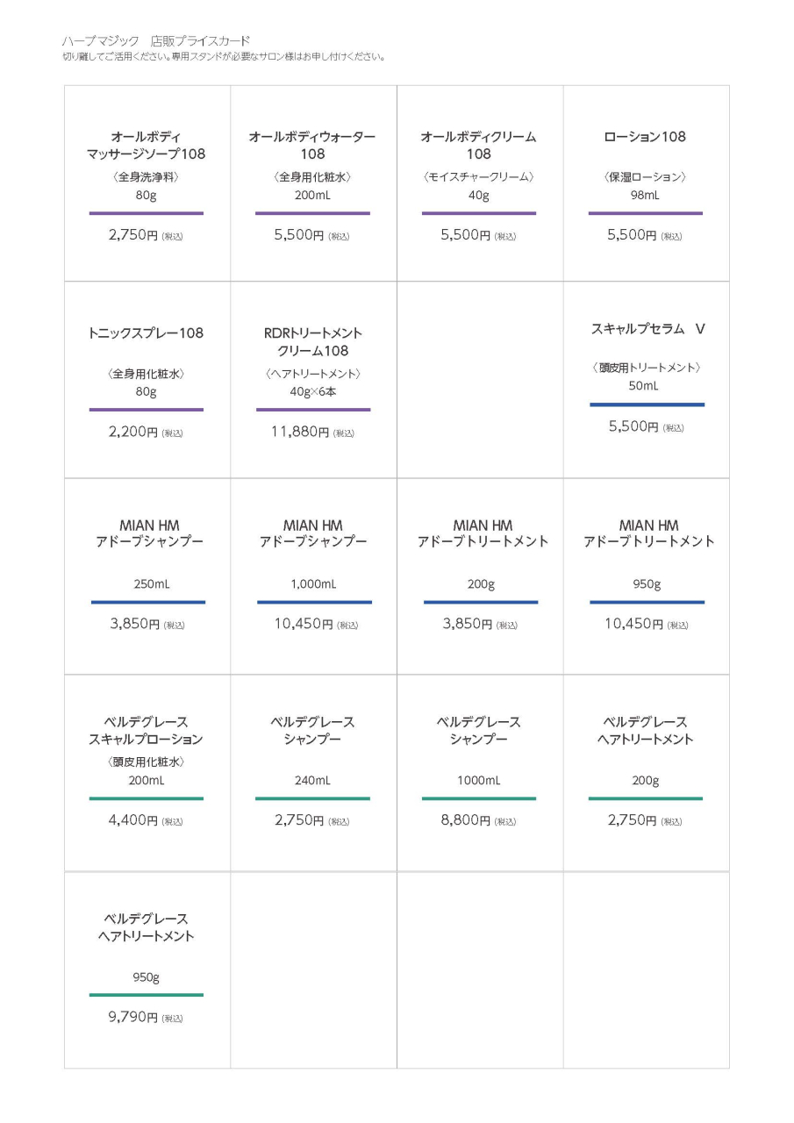Select the ローション108 card heading

(645, 137)
